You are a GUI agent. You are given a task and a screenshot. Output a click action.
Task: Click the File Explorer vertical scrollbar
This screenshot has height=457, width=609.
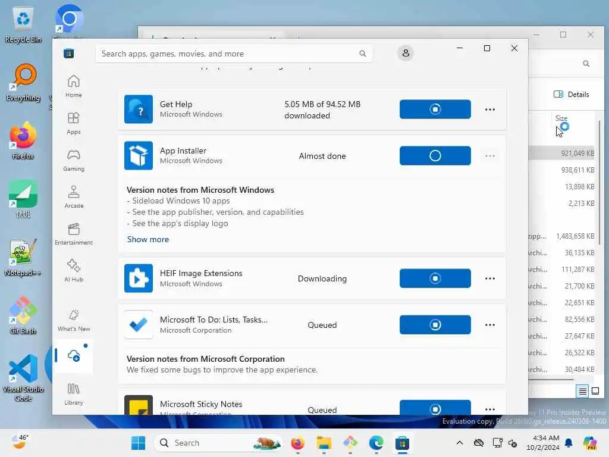click(599, 183)
